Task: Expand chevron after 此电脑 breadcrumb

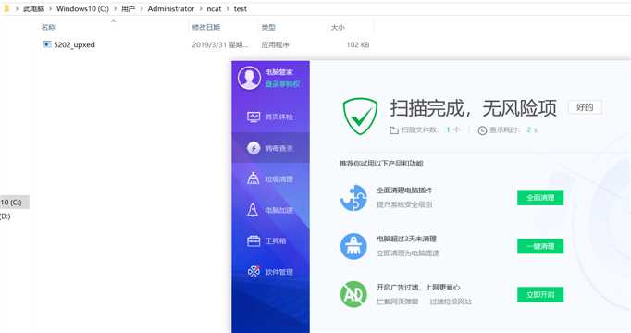Action: (x=51, y=9)
